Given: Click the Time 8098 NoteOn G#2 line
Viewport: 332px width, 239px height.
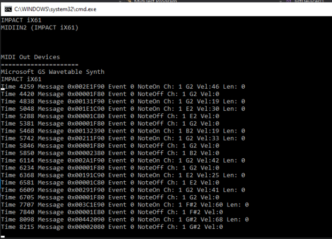Looking at the screenshot, I should click(124, 219).
